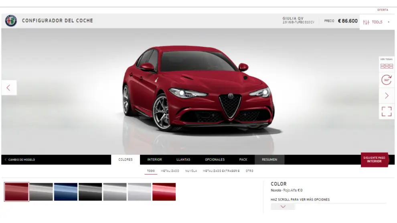
Task: Filter colors by Metalizado
Action: 170,171
